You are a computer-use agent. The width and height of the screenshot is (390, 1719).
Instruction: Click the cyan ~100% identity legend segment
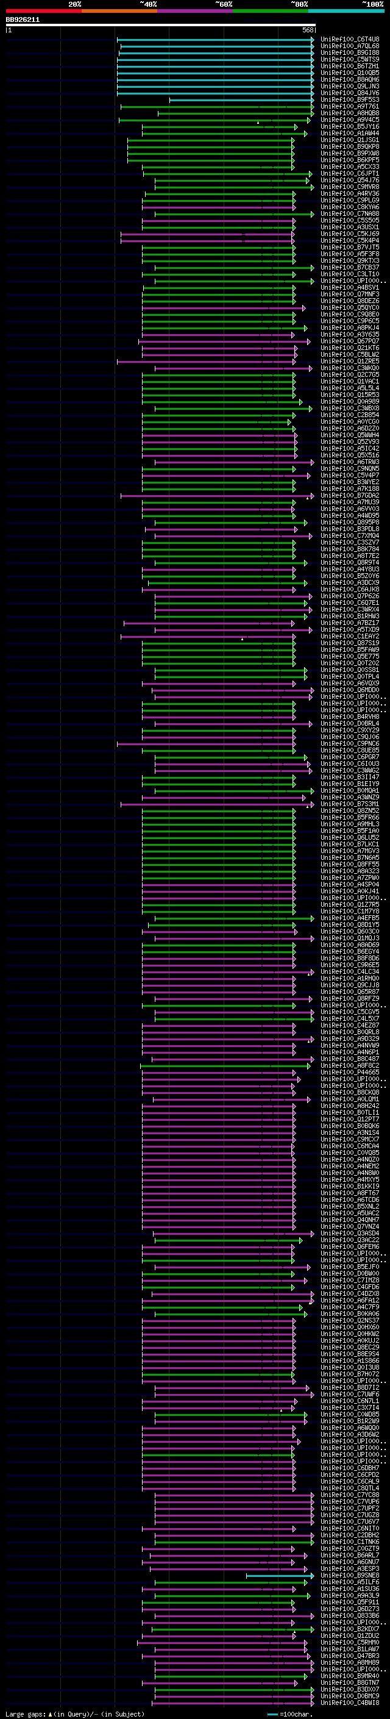(x=347, y=11)
